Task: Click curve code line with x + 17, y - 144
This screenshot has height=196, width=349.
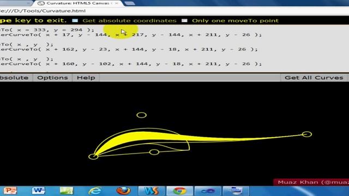Action: coord(131,35)
